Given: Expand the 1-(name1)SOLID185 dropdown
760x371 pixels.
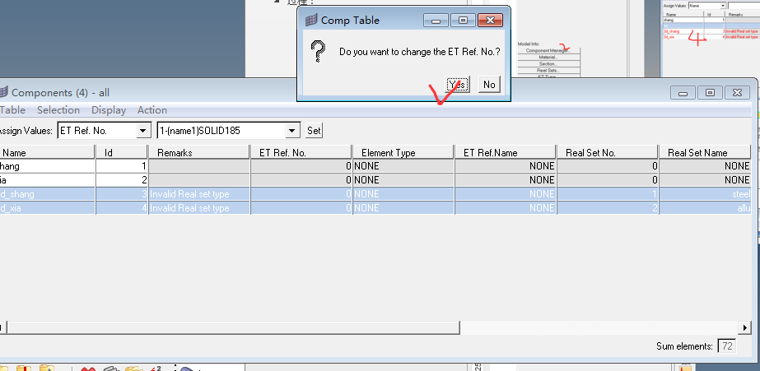Looking at the screenshot, I should pos(291,131).
